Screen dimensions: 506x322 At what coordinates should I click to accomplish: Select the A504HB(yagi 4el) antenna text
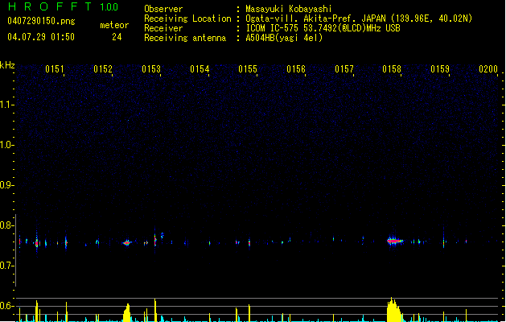point(284,38)
